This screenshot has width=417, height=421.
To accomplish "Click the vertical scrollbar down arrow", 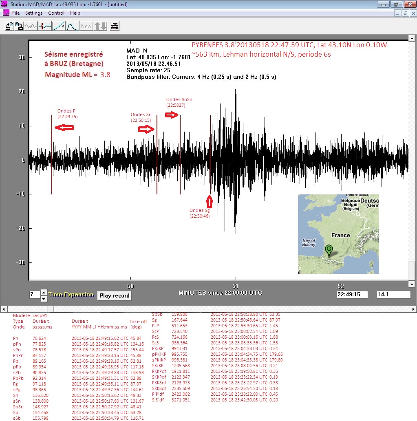I will coord(412,284).
